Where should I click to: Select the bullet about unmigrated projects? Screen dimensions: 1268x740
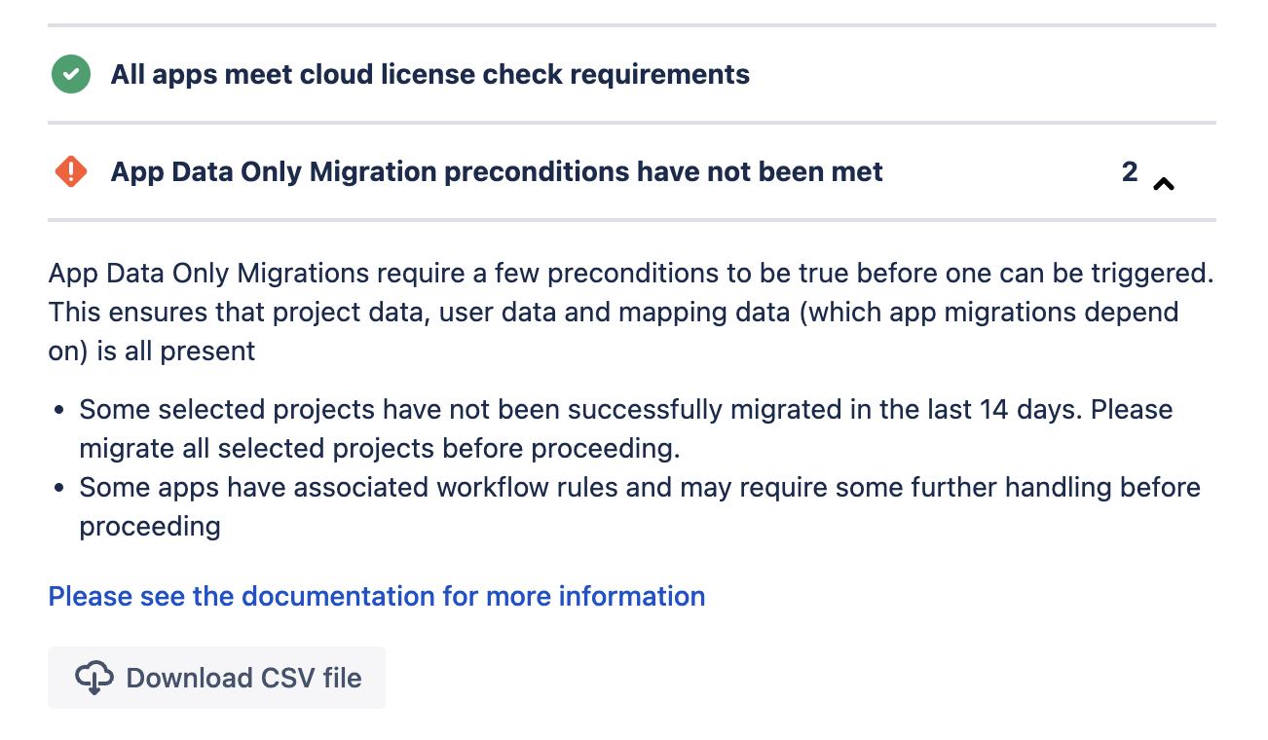tap(626, 428)
